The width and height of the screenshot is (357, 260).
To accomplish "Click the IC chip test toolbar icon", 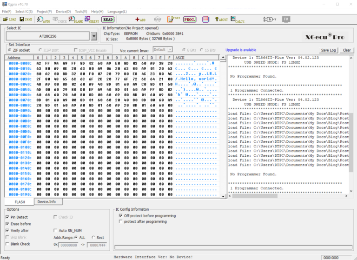I will 205,20.
